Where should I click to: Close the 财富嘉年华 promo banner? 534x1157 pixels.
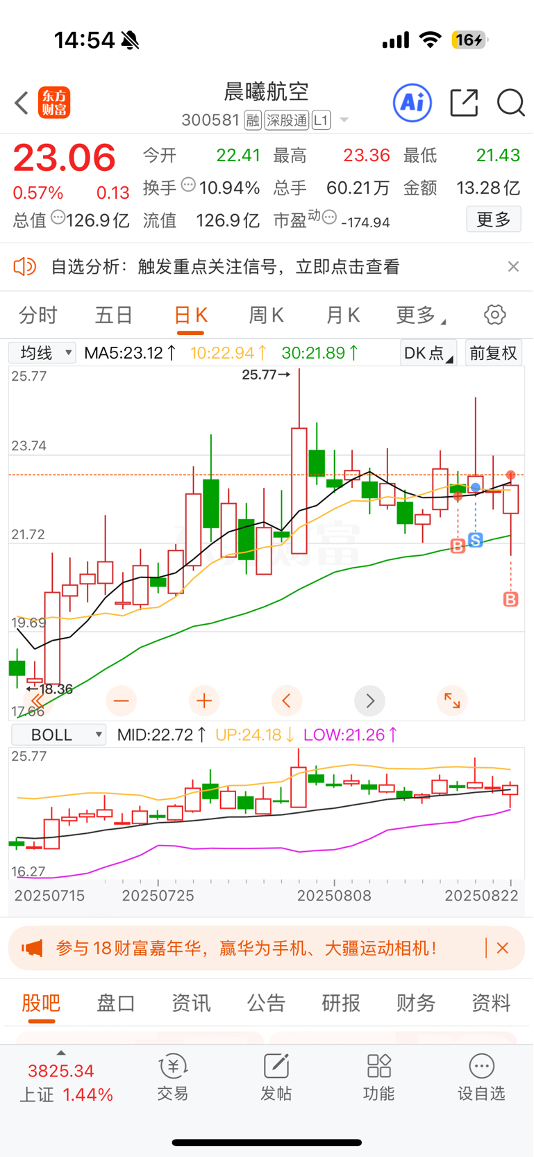tap(503, 948)
